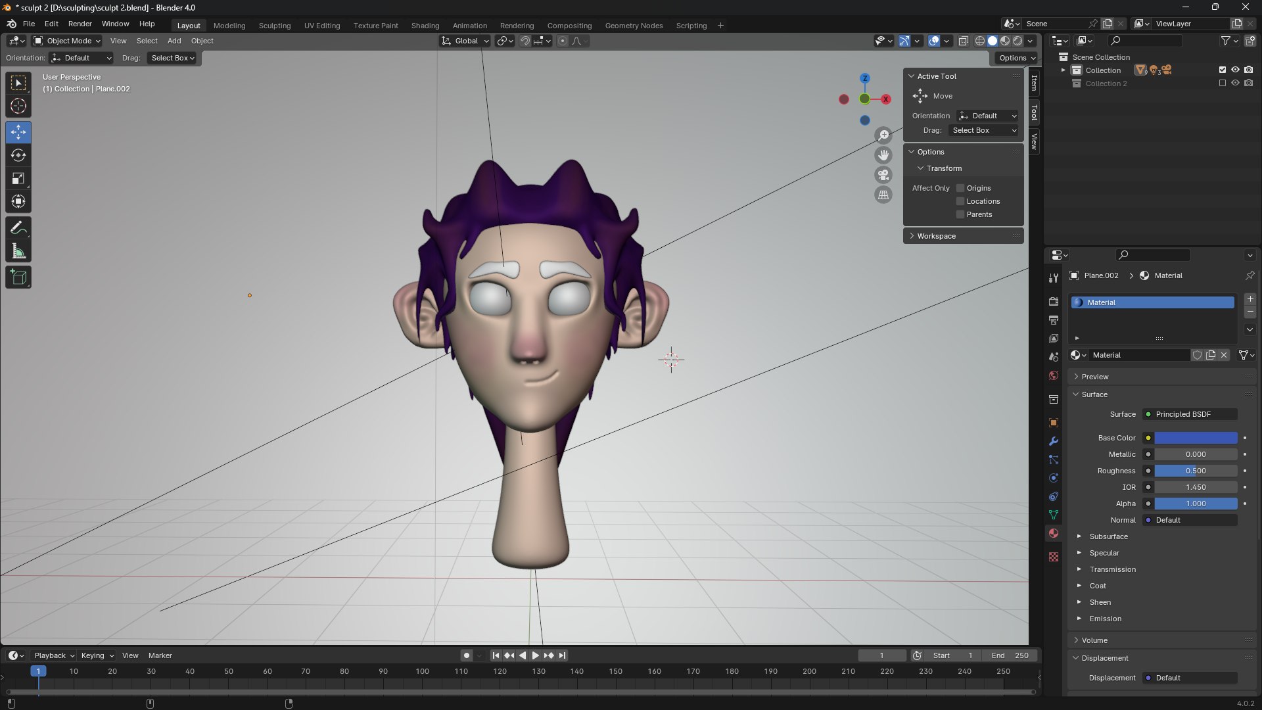The image size is (1262, 710).
Task: Open the Render menu
Action: click(80, 24)
